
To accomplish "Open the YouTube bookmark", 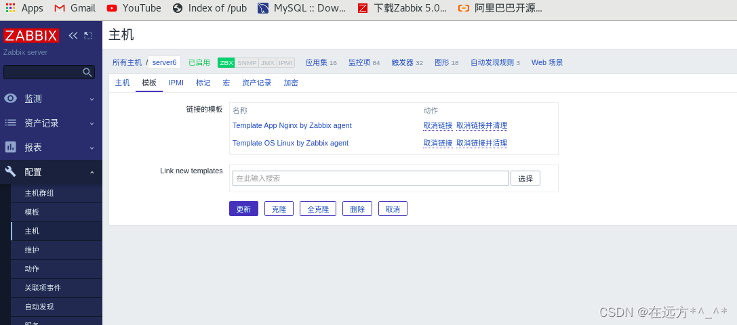I will click(x=134, y=8).
